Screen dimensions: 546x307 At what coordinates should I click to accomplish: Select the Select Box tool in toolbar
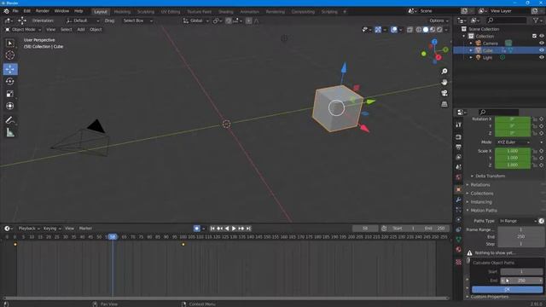tap(10, 43)
